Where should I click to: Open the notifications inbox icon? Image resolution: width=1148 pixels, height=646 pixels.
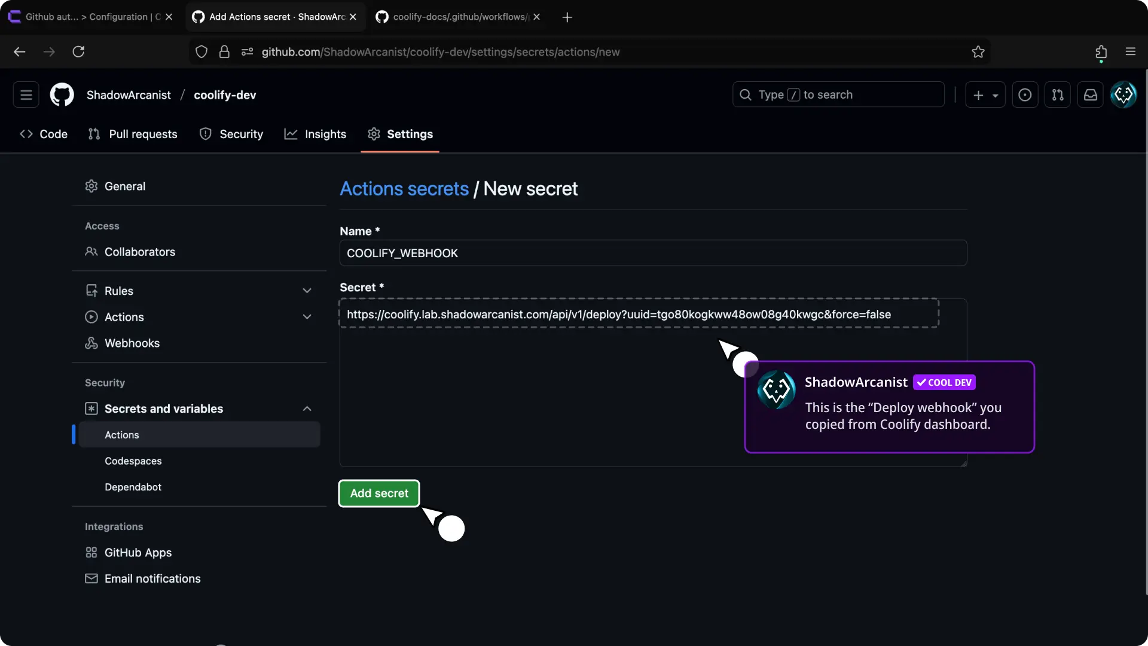[x=1090, y=95]
